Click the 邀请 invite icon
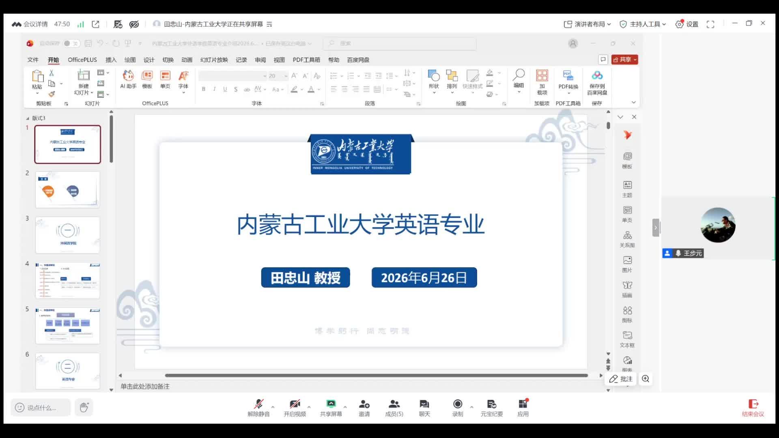This screenshot has width=779, height=438. [x=364, y=408]
